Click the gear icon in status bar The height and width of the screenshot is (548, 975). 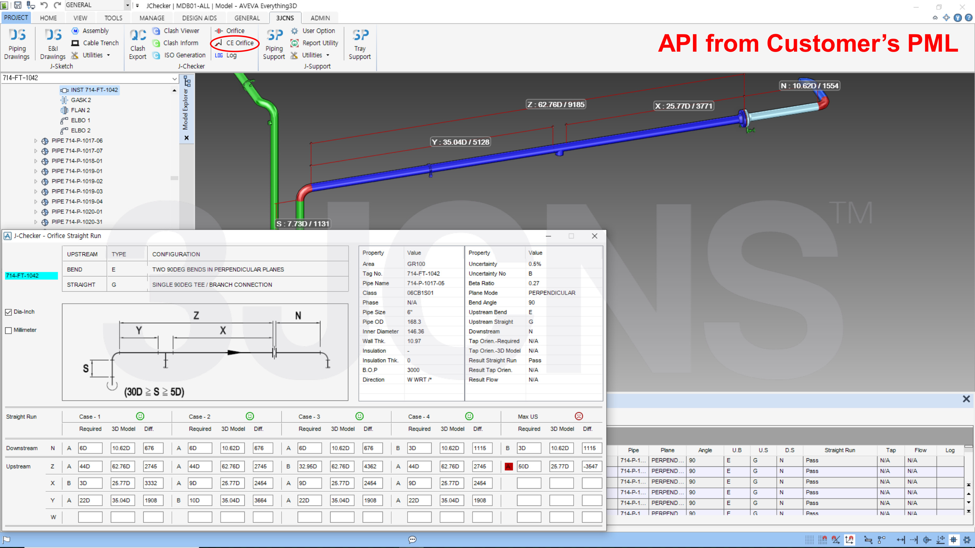[x=967, y=540]
